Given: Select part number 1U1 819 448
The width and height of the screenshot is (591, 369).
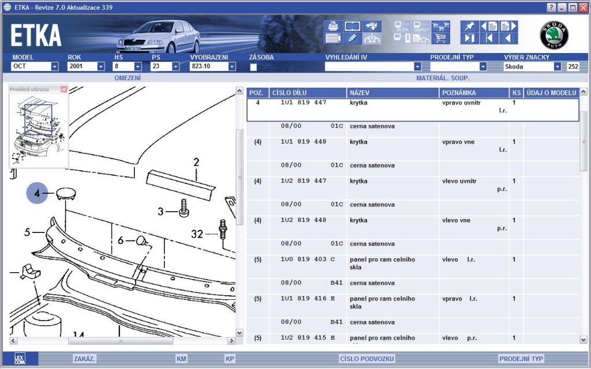Looking at the screenshot, I should [x=304, y=142].
